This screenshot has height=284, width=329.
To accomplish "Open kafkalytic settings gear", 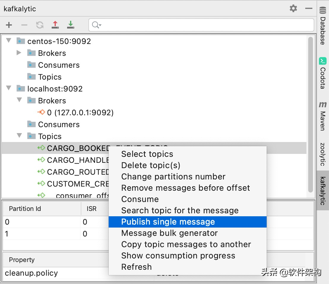I will 293,8.
